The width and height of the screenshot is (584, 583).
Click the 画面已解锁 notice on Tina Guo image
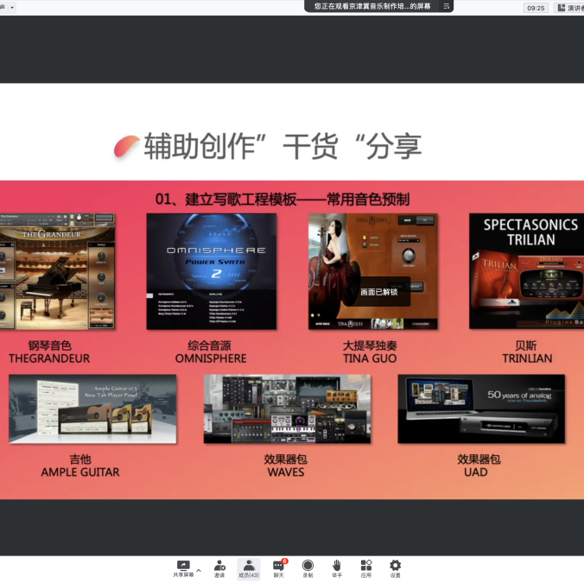pyautogui.click(x=378, y=292)
